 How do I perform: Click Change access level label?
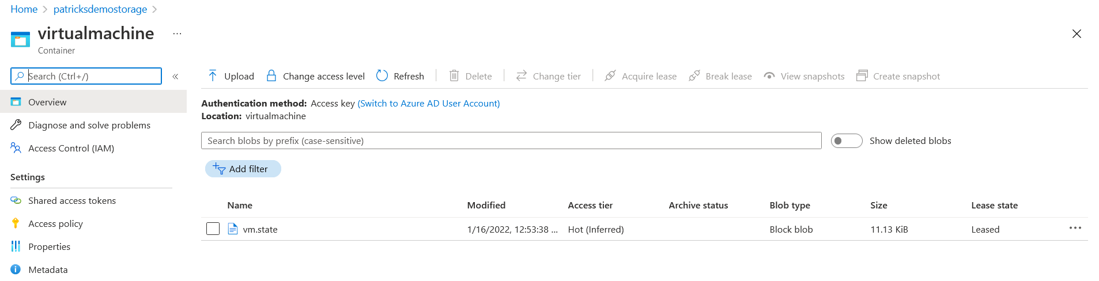(324, 76)
